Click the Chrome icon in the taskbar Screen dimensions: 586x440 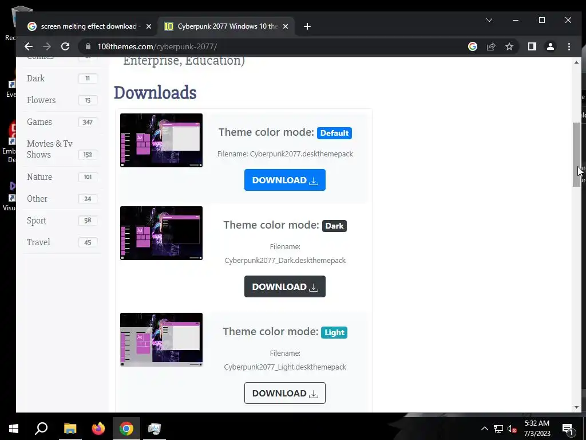pyautogui.click(x=126, y=429)
